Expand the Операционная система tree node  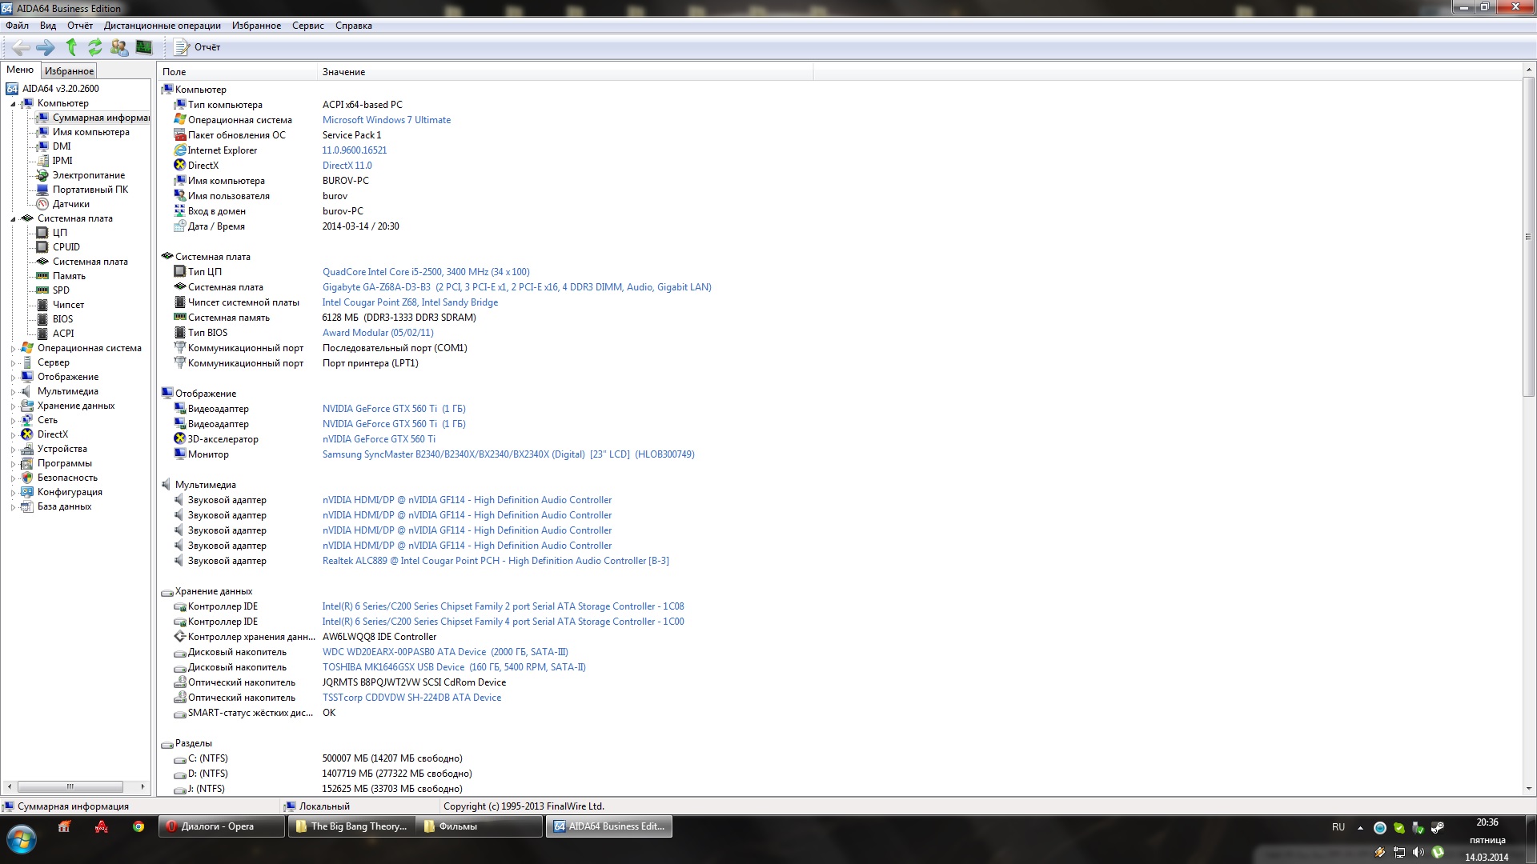13,349
